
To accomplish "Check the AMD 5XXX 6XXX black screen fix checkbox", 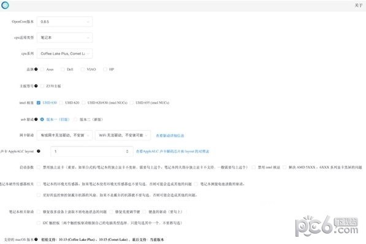I will tap(284, 167).
